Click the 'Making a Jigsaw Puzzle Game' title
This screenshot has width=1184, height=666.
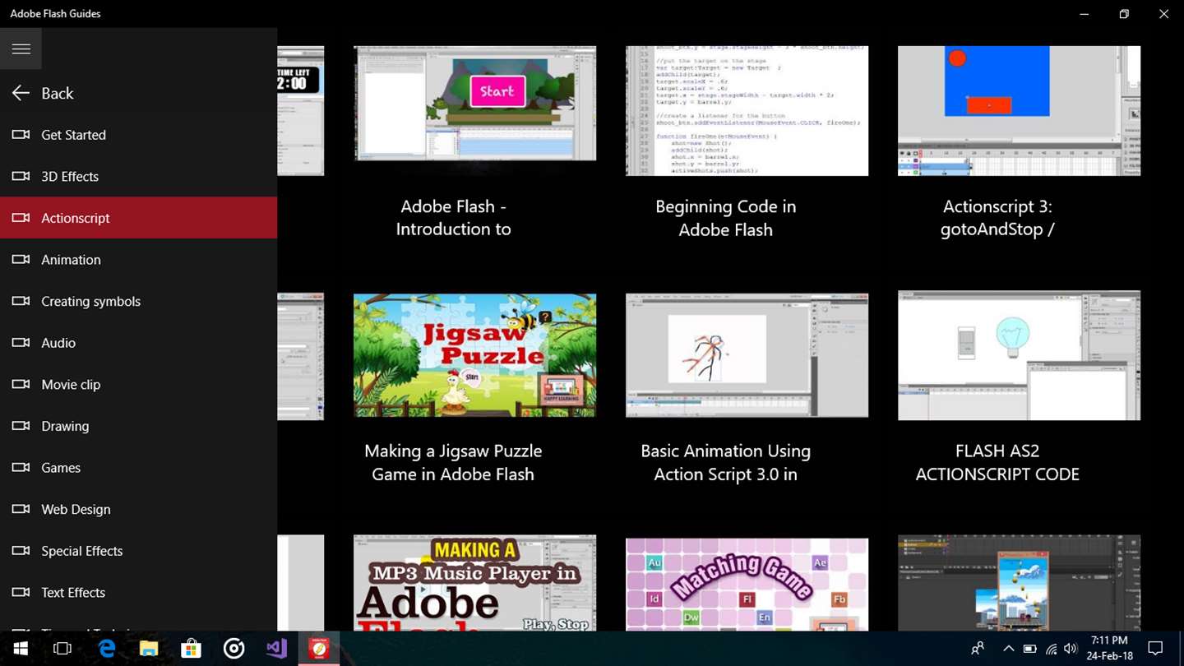point(453,463)
